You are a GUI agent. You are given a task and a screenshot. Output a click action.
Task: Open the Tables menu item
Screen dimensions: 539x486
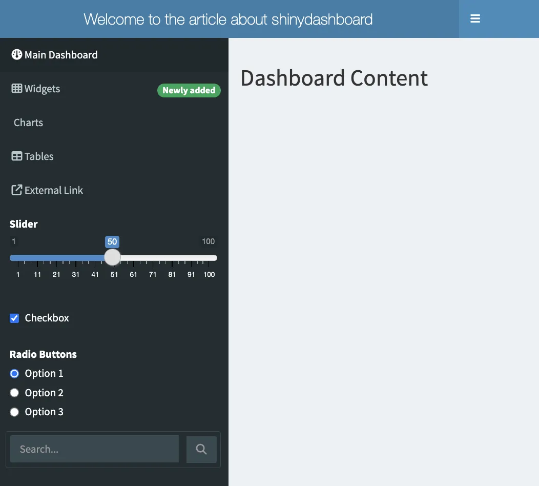coord(39,156)
